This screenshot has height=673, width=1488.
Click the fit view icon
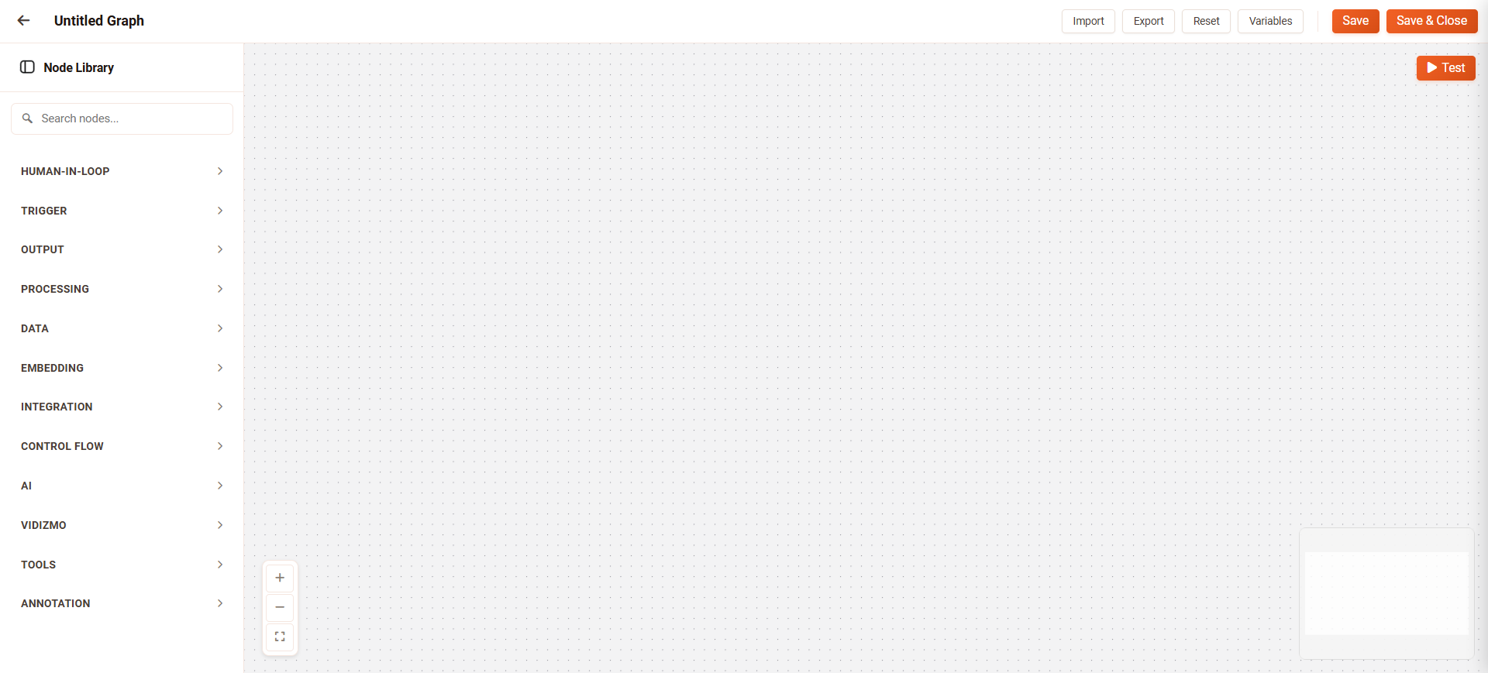click(280, 637)
